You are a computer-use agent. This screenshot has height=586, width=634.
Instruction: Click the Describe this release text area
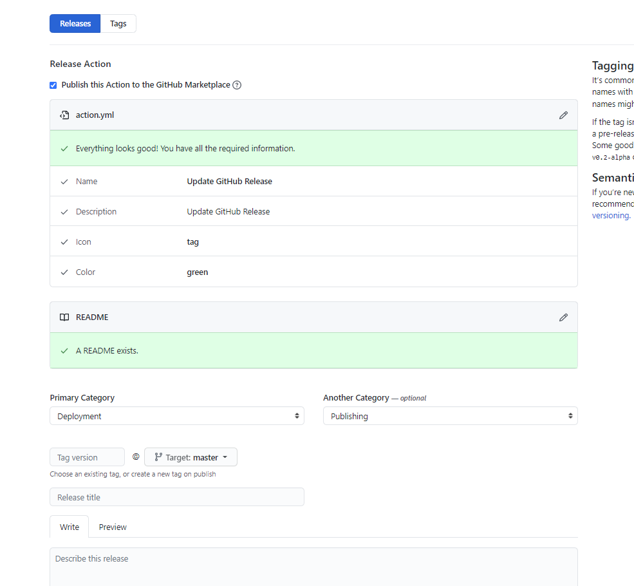point(313,563)
